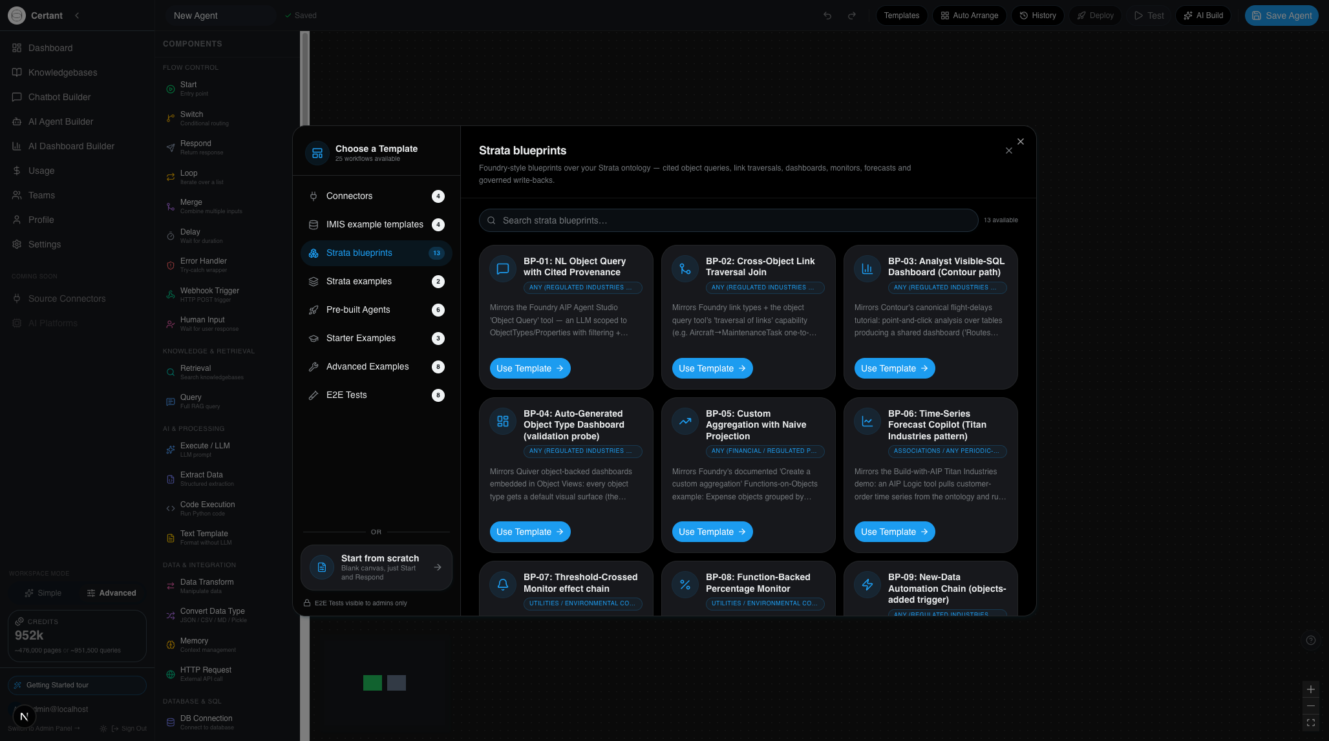This screenshot has width=1329, height=741.
Task: Collapse sidebar using the chevron next to Certant
Action: point(77,16)
